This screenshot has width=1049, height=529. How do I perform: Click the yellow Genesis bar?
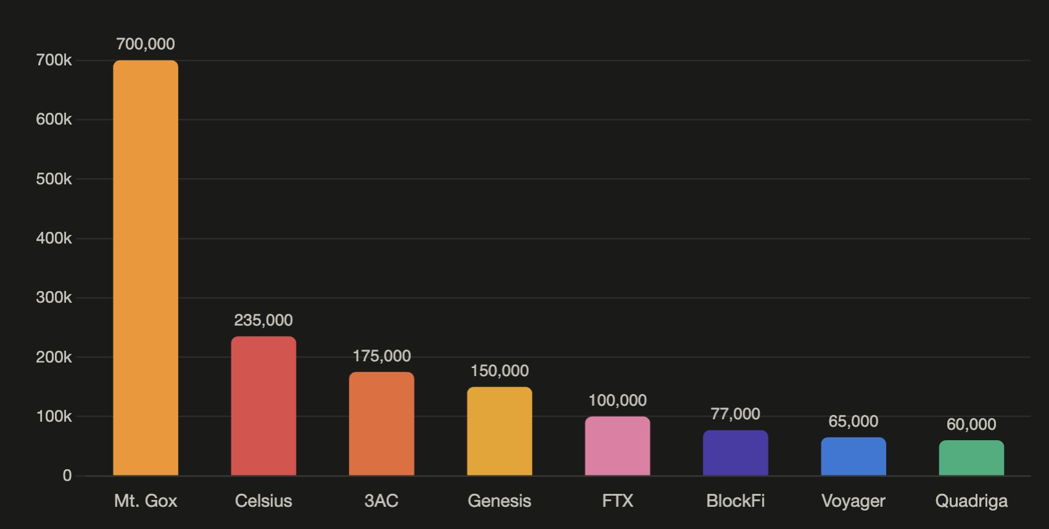pos(499,431)
